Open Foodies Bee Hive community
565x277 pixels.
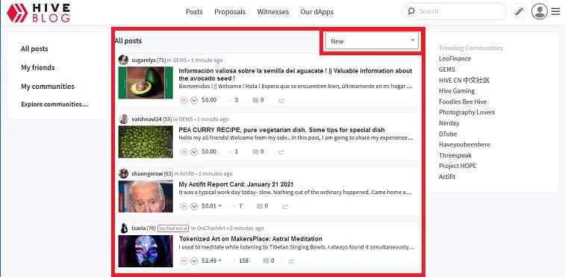pyautogui.click(x=463, y=102)
